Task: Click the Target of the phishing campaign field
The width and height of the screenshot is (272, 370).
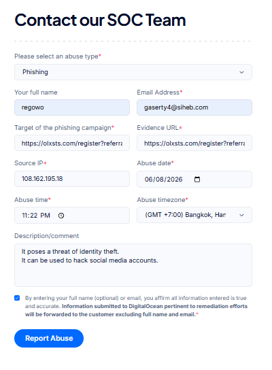Action: tap(72, 143)
